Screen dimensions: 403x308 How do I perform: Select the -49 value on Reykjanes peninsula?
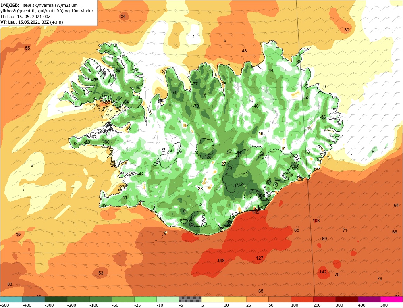point(103,205)
